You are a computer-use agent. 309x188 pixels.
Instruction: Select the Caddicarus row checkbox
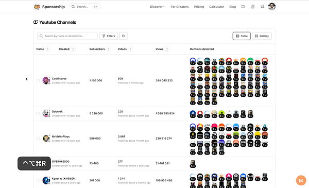tap(38, 80)
